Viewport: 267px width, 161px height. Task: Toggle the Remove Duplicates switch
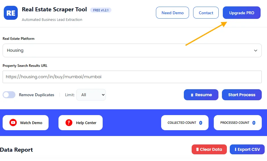tap(9, 95)
